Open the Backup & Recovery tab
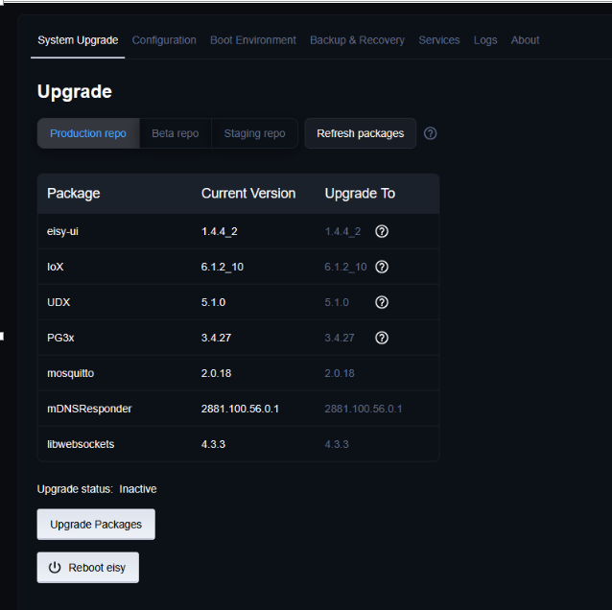Image resolution: width=612 pixels, height=610 pixels. [357, 40]
